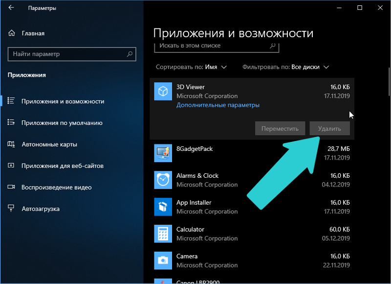This screenshot has width=391, height=284.
Task: Click the Удалить button for 3D Viewer
Action: pos(329,128)
